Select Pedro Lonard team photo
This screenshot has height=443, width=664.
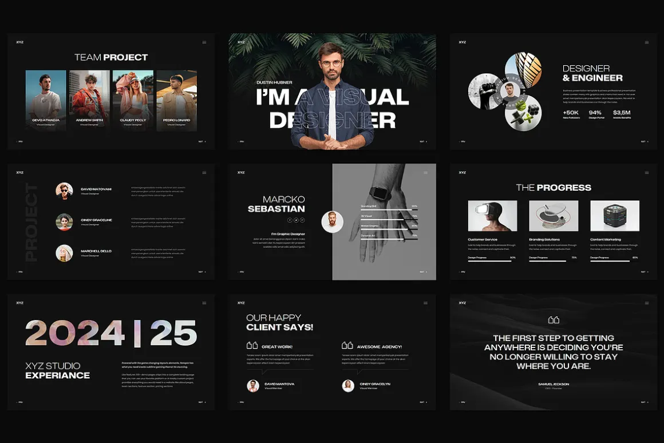click(176, 100)
